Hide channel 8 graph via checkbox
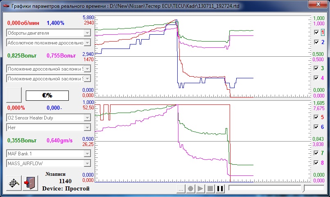 (316, 163)
